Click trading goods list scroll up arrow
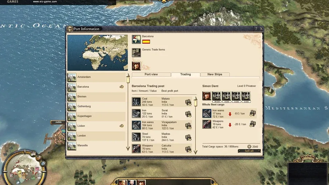329x185 pixels. (x=196, y=98)
